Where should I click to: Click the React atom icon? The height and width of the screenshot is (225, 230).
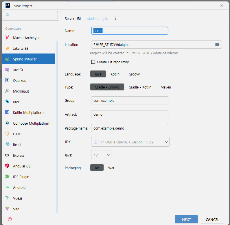[7, 145]
